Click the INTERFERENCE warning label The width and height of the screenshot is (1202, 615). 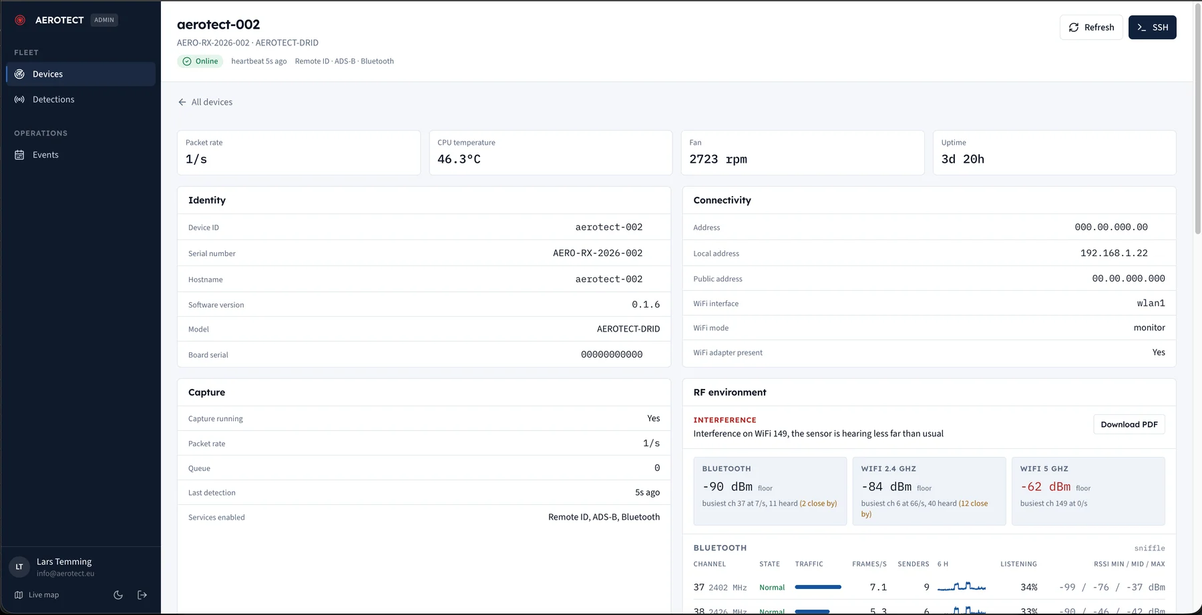725,420
